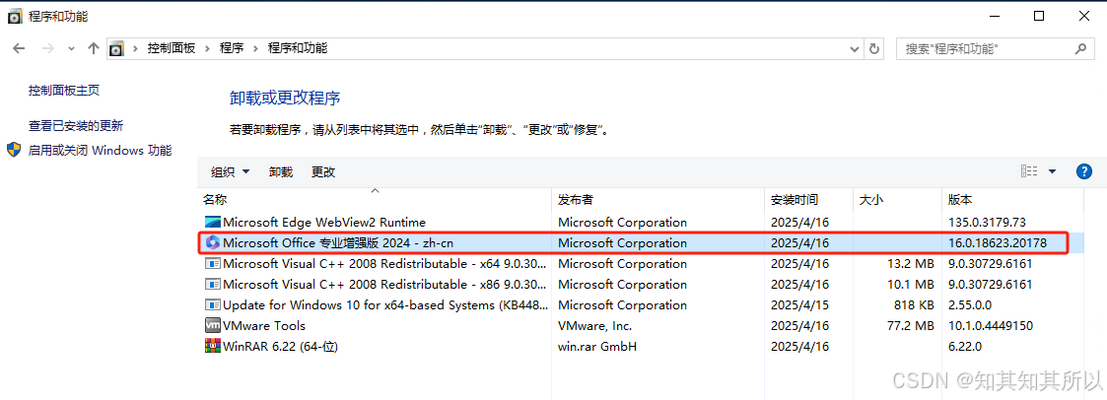1107x400 pixels.
Task: Click the magnifier search icon
Action: point(1080,48)
